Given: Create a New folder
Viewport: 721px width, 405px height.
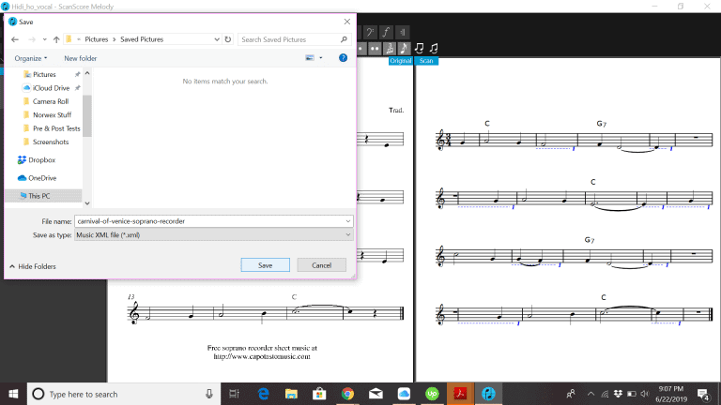Looking at the screenshot, I should [x=81, y=58].
